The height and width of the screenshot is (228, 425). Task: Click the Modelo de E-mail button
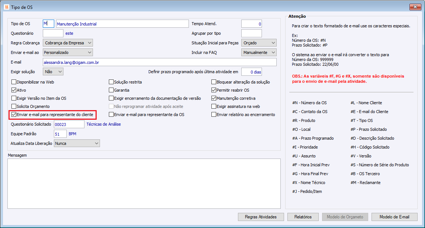click(395, 217)
